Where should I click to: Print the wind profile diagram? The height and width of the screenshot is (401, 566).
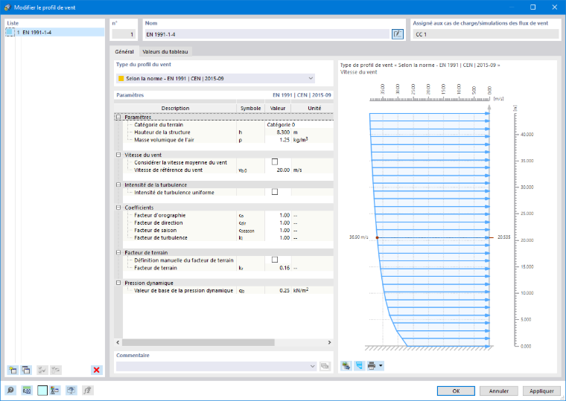coord(372,365)
